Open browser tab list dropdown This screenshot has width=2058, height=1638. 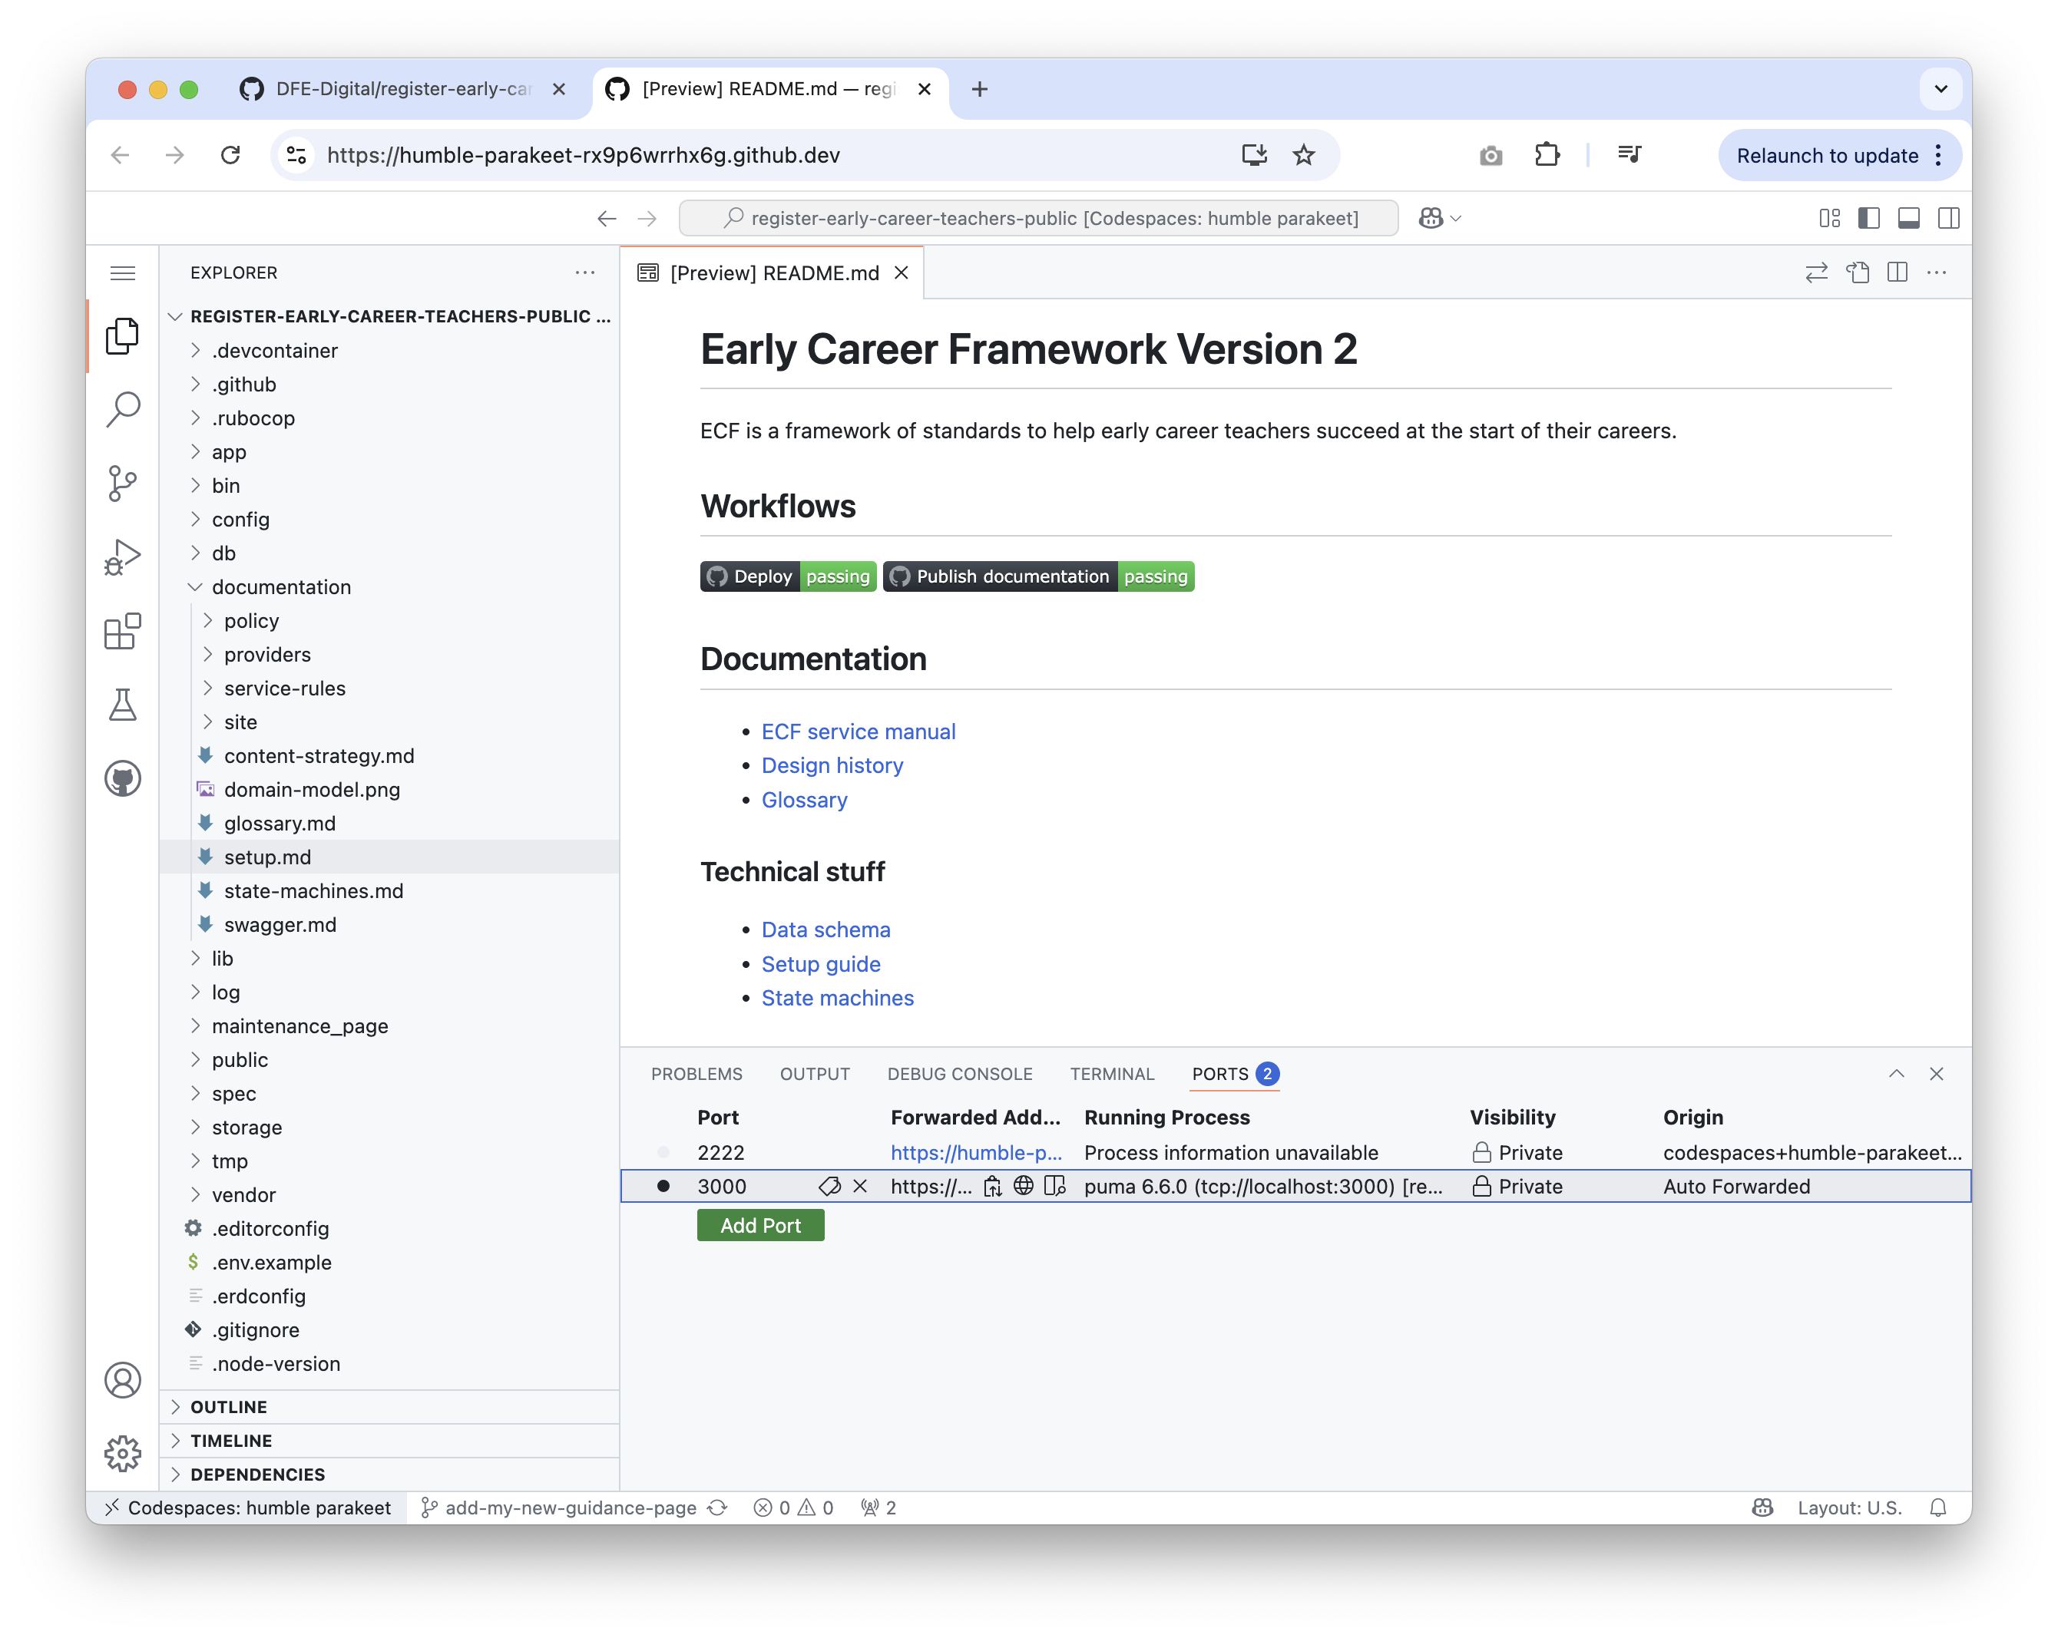(1941, 89)
